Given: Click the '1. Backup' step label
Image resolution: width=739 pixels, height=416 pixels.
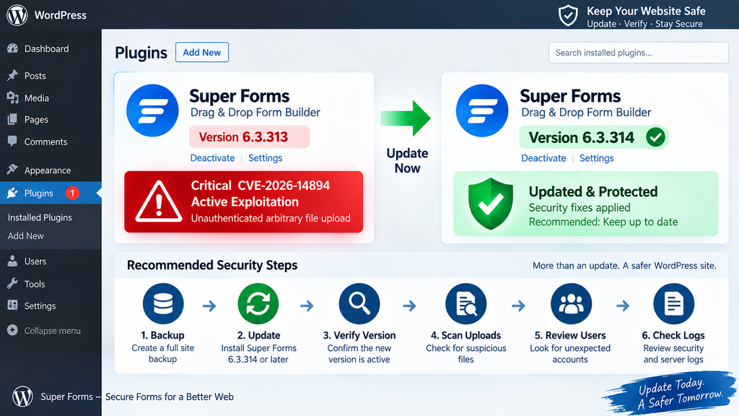Looking at the screenshot, I should [x=162, y=335].
